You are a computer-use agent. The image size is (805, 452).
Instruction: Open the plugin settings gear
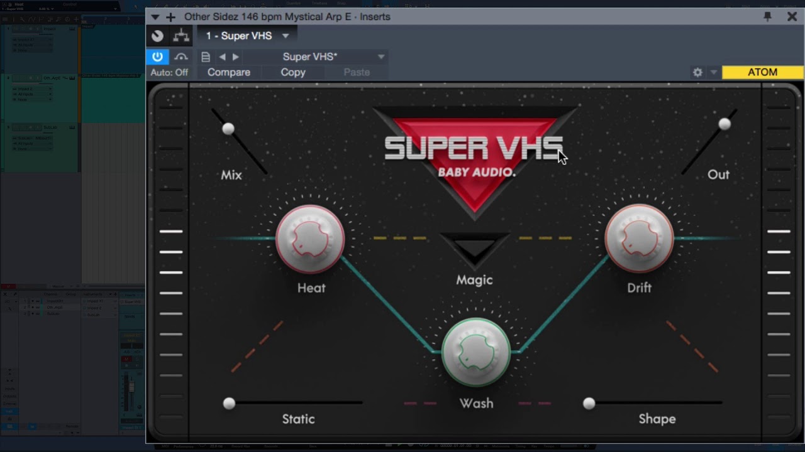coord(697,72)
